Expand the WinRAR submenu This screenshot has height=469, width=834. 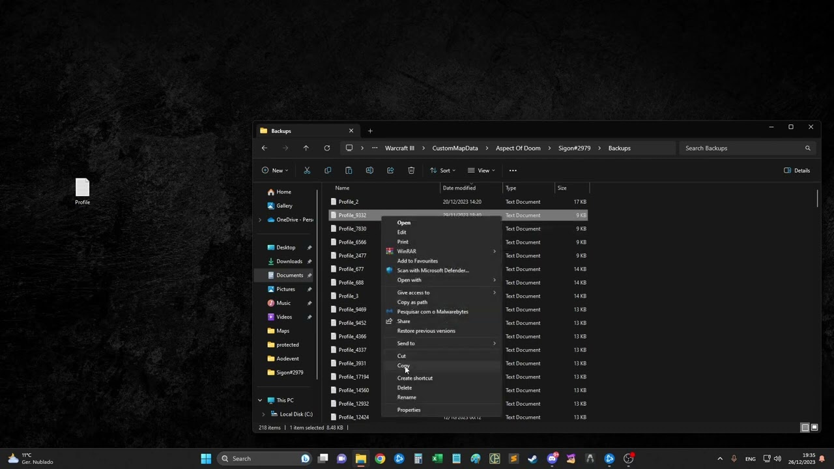[494, 251]
